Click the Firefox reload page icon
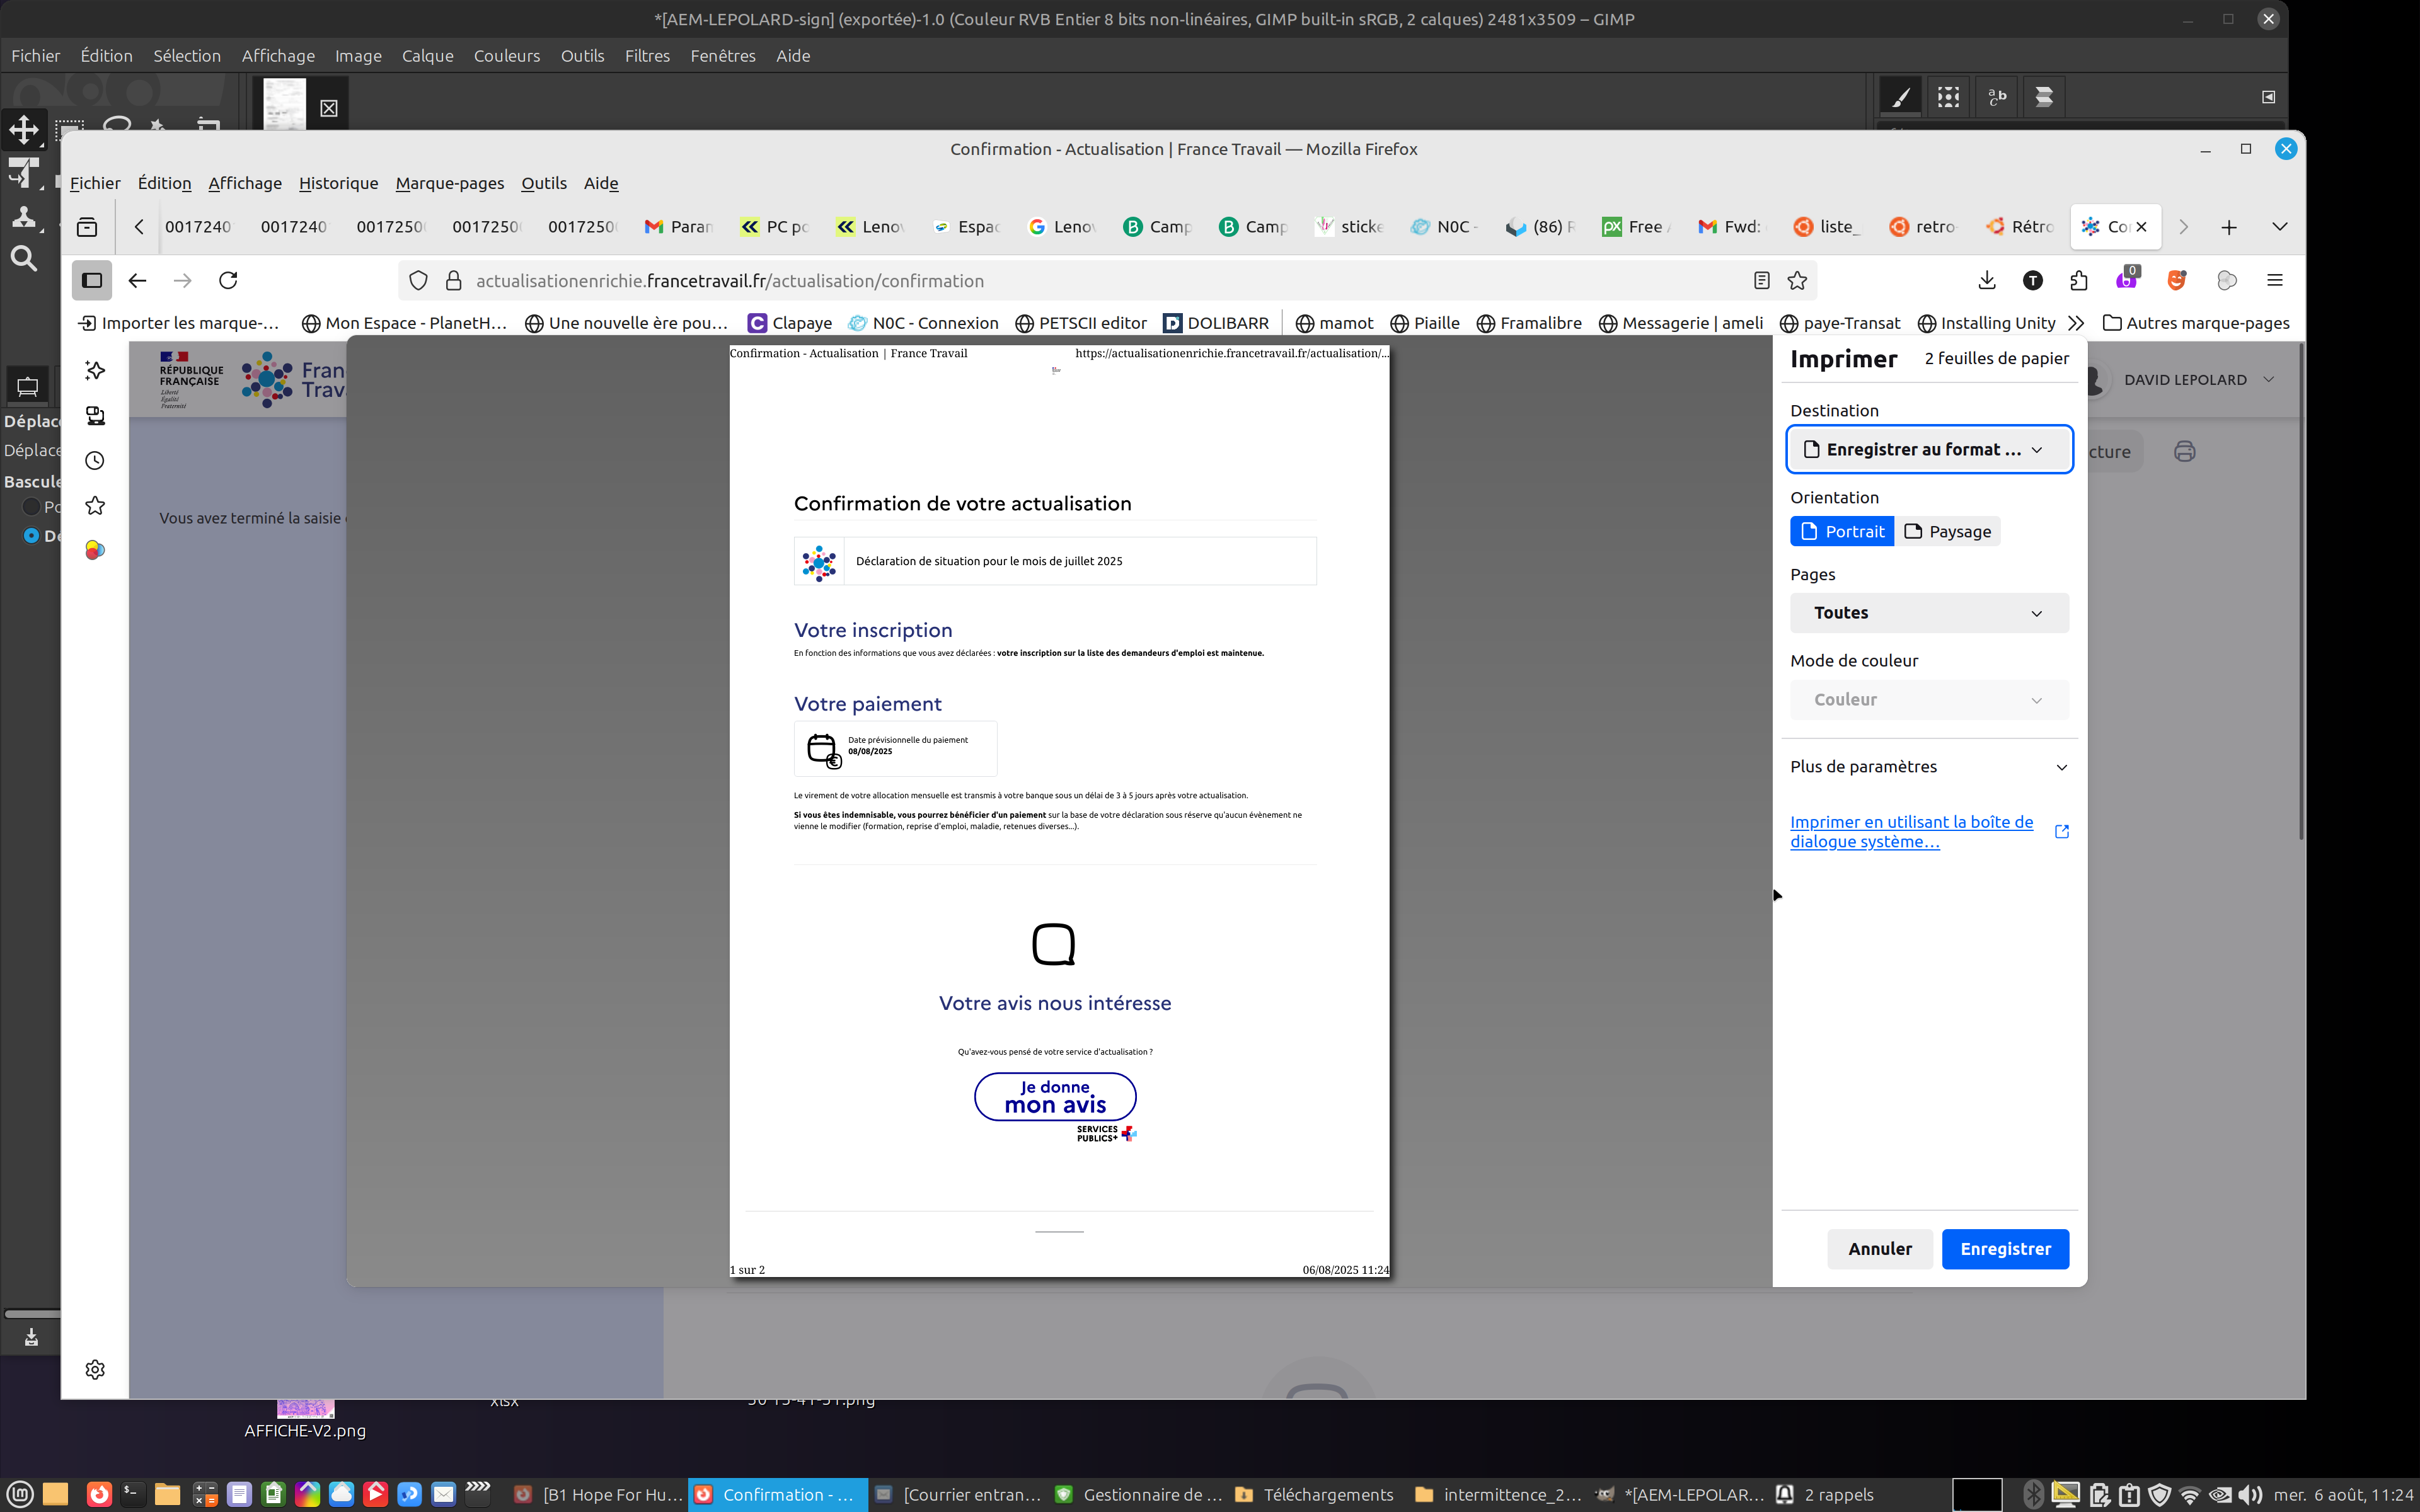The width and height of the screenshot is (2420, 1512). pyautogui.click(x=228, y=281)
